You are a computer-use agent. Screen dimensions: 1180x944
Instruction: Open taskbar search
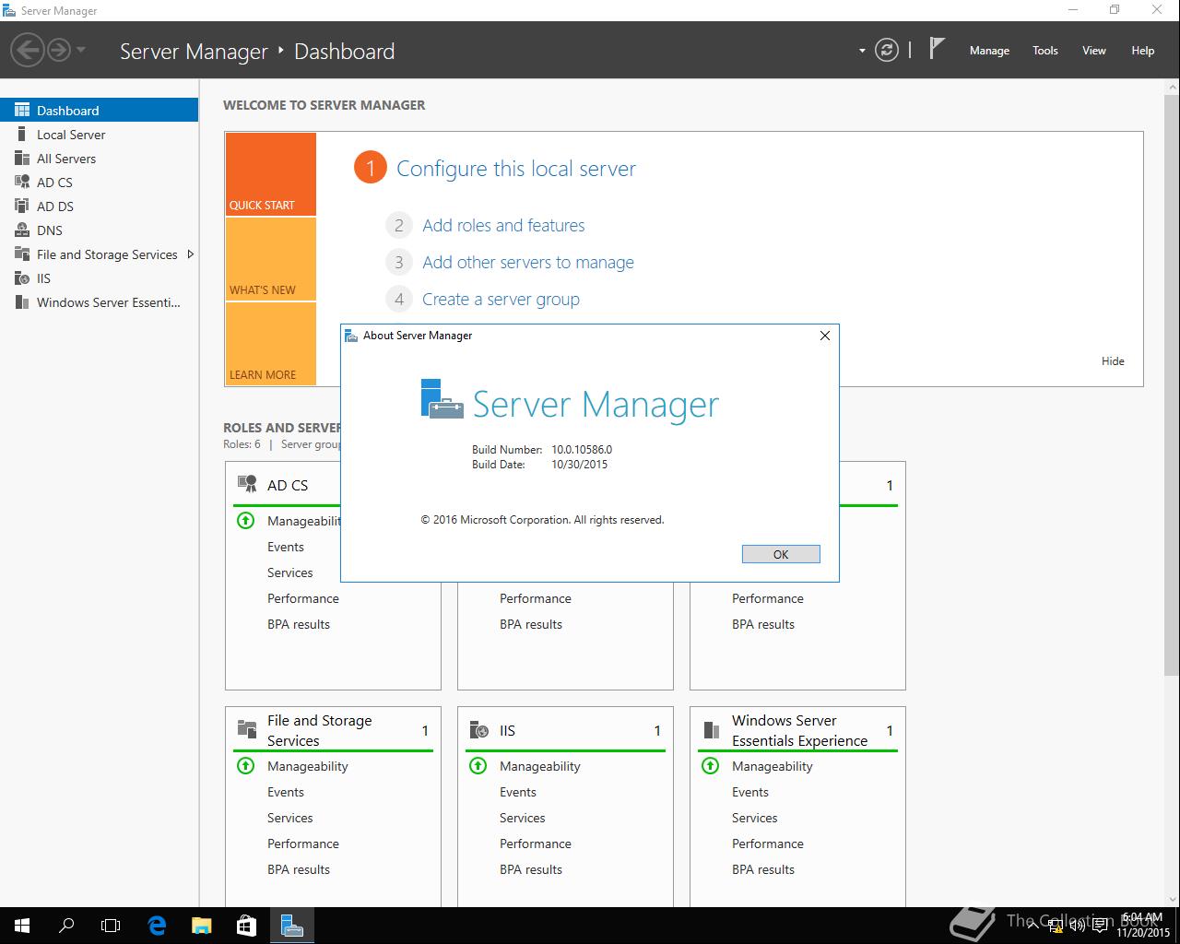click(x=66, y=926)
